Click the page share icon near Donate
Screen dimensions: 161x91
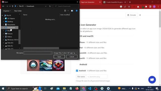[x=140, y=15]
